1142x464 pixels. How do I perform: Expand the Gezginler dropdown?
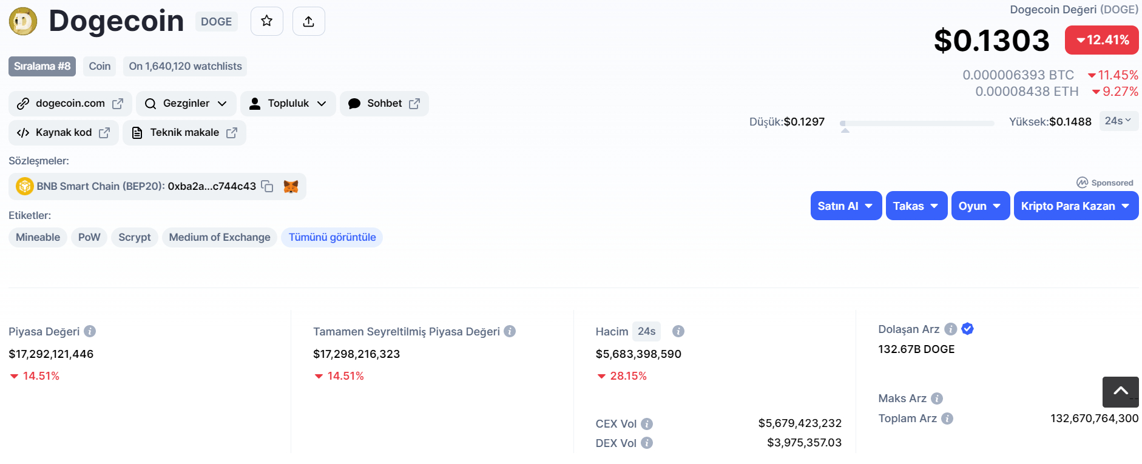(x=186, y=104)
